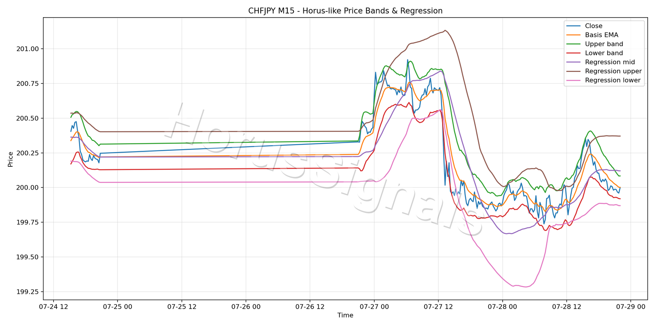The image size is (655, 327).
Task: Click the 200.25 price tick label
Action: 28,153
